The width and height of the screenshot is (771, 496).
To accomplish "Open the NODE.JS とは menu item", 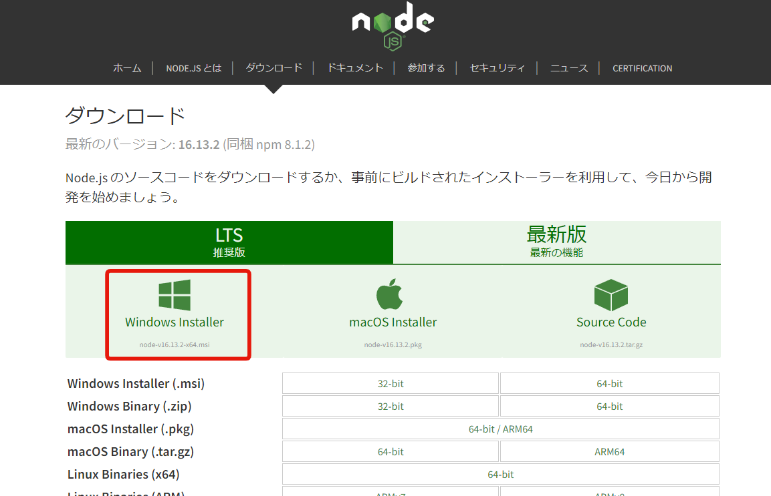I will tap(194, 68).
